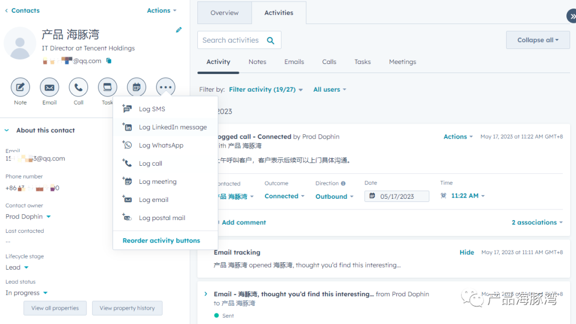Click the Reorder activity buttons link

[x=161, y=241]
